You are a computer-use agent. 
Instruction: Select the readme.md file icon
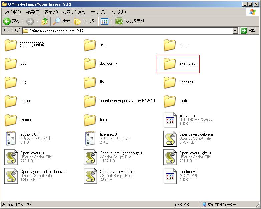coord(170,176)
